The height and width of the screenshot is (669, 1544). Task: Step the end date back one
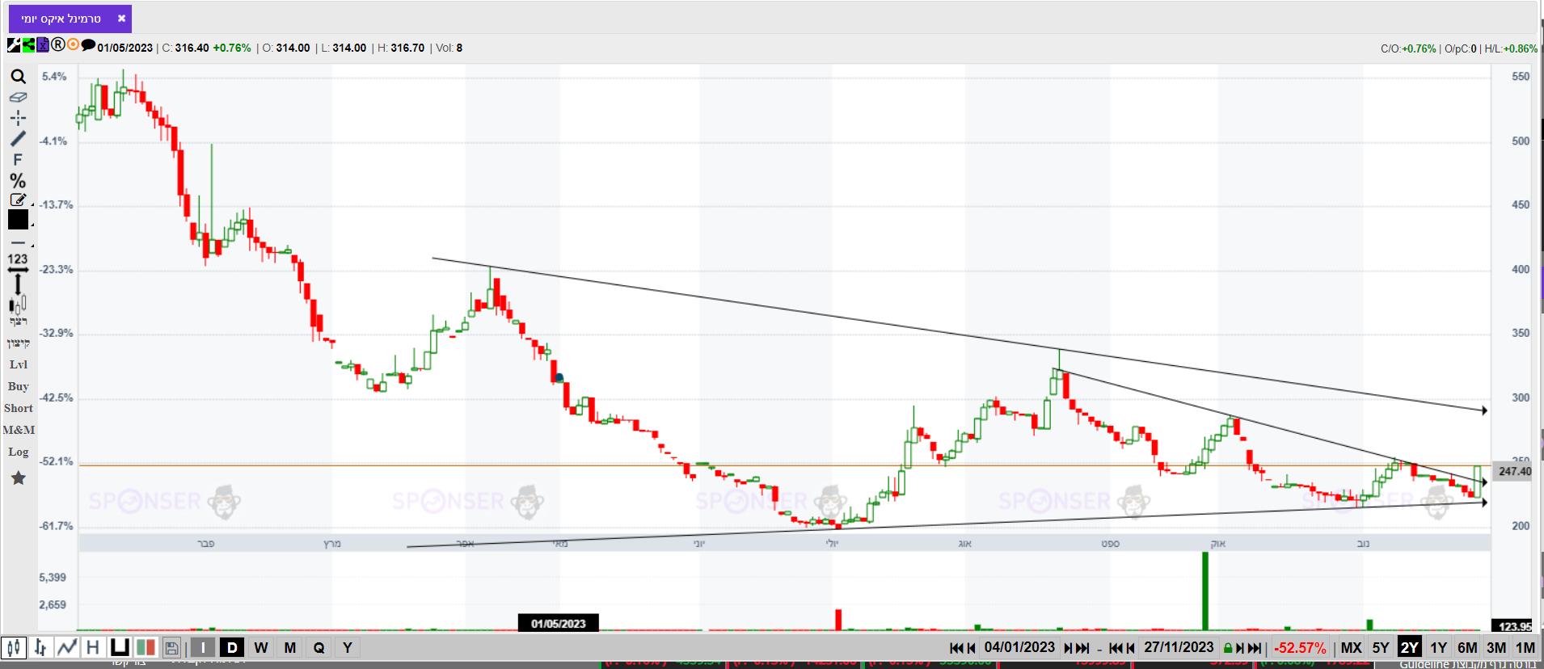coord(1131,648)
